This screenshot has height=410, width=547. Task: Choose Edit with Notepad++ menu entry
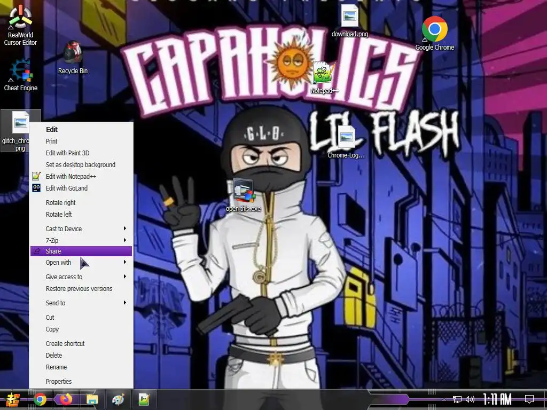(81, 176)
